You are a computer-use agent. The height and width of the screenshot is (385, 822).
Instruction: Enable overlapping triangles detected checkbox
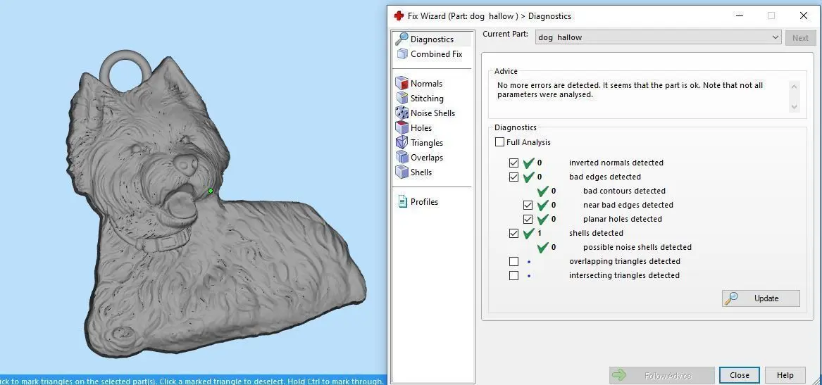[513, 261]
